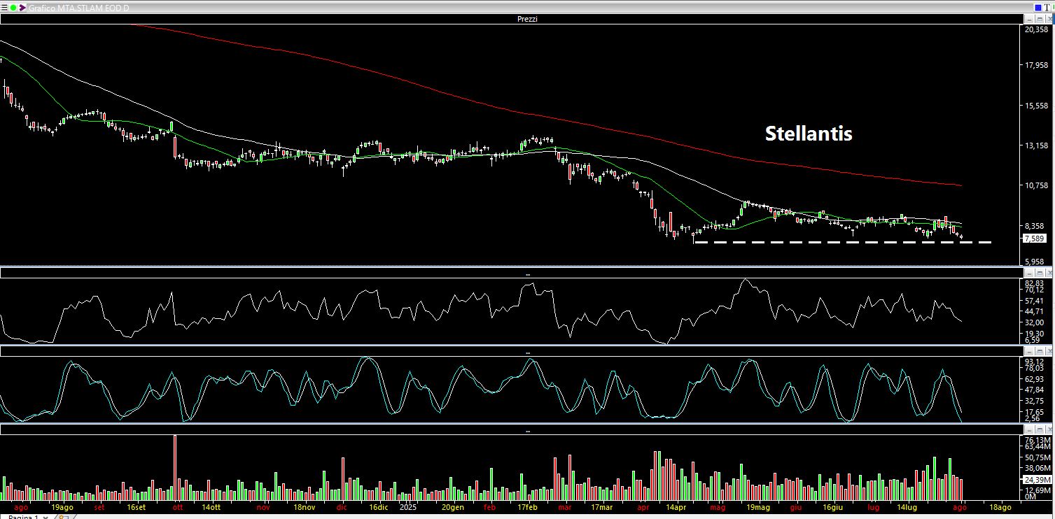Click the current price tag 7,589
This screenshot has width=1055, height=519.
coord(1035,239)
